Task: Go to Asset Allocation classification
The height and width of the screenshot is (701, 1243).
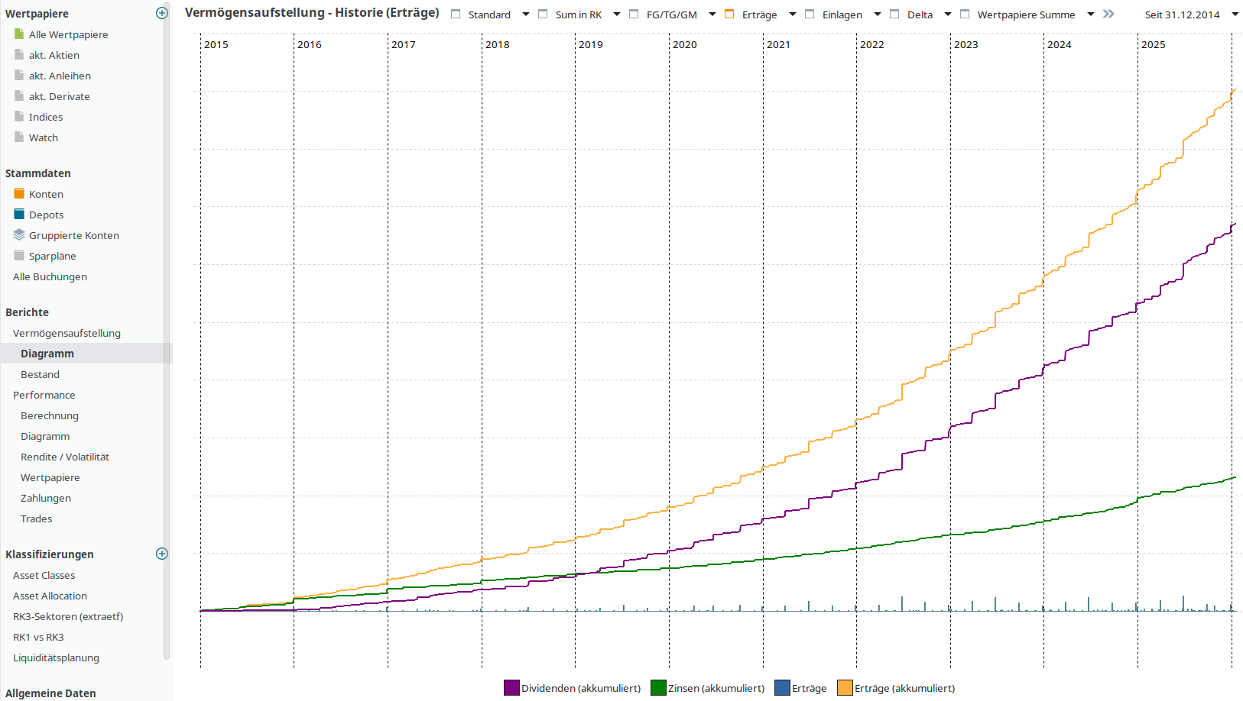Action: coord(50,596)
